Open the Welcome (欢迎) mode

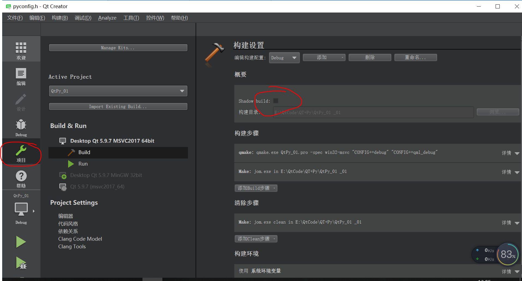[21, 51]
